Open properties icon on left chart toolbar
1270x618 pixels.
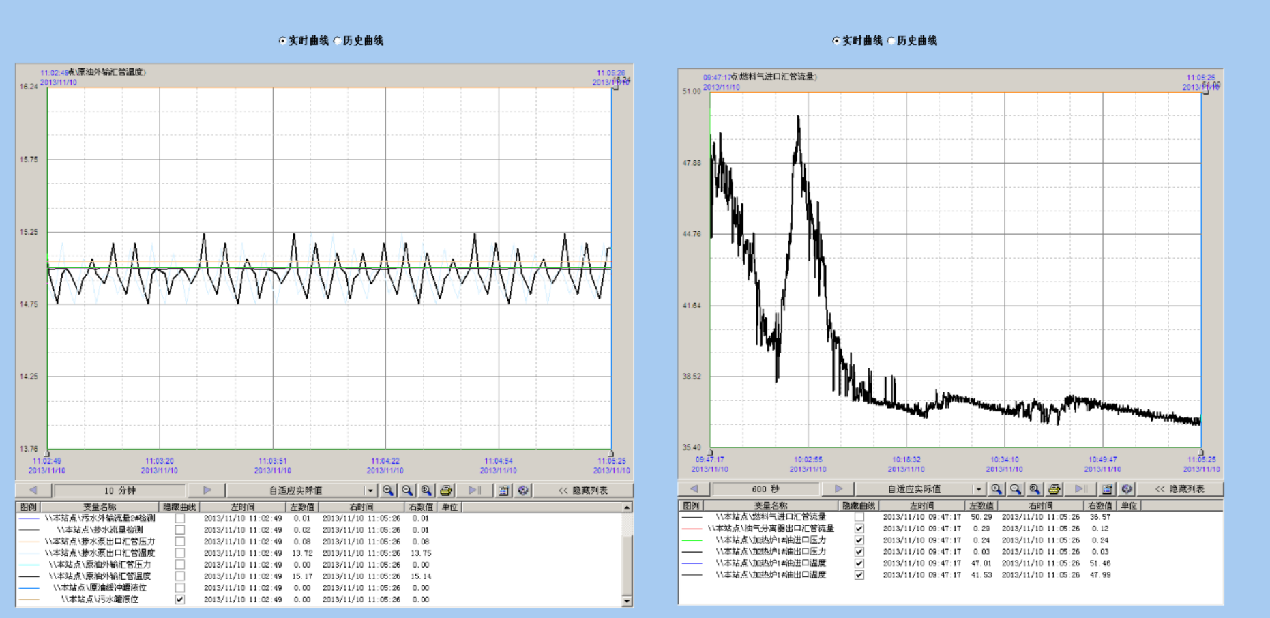click(503, 490)
